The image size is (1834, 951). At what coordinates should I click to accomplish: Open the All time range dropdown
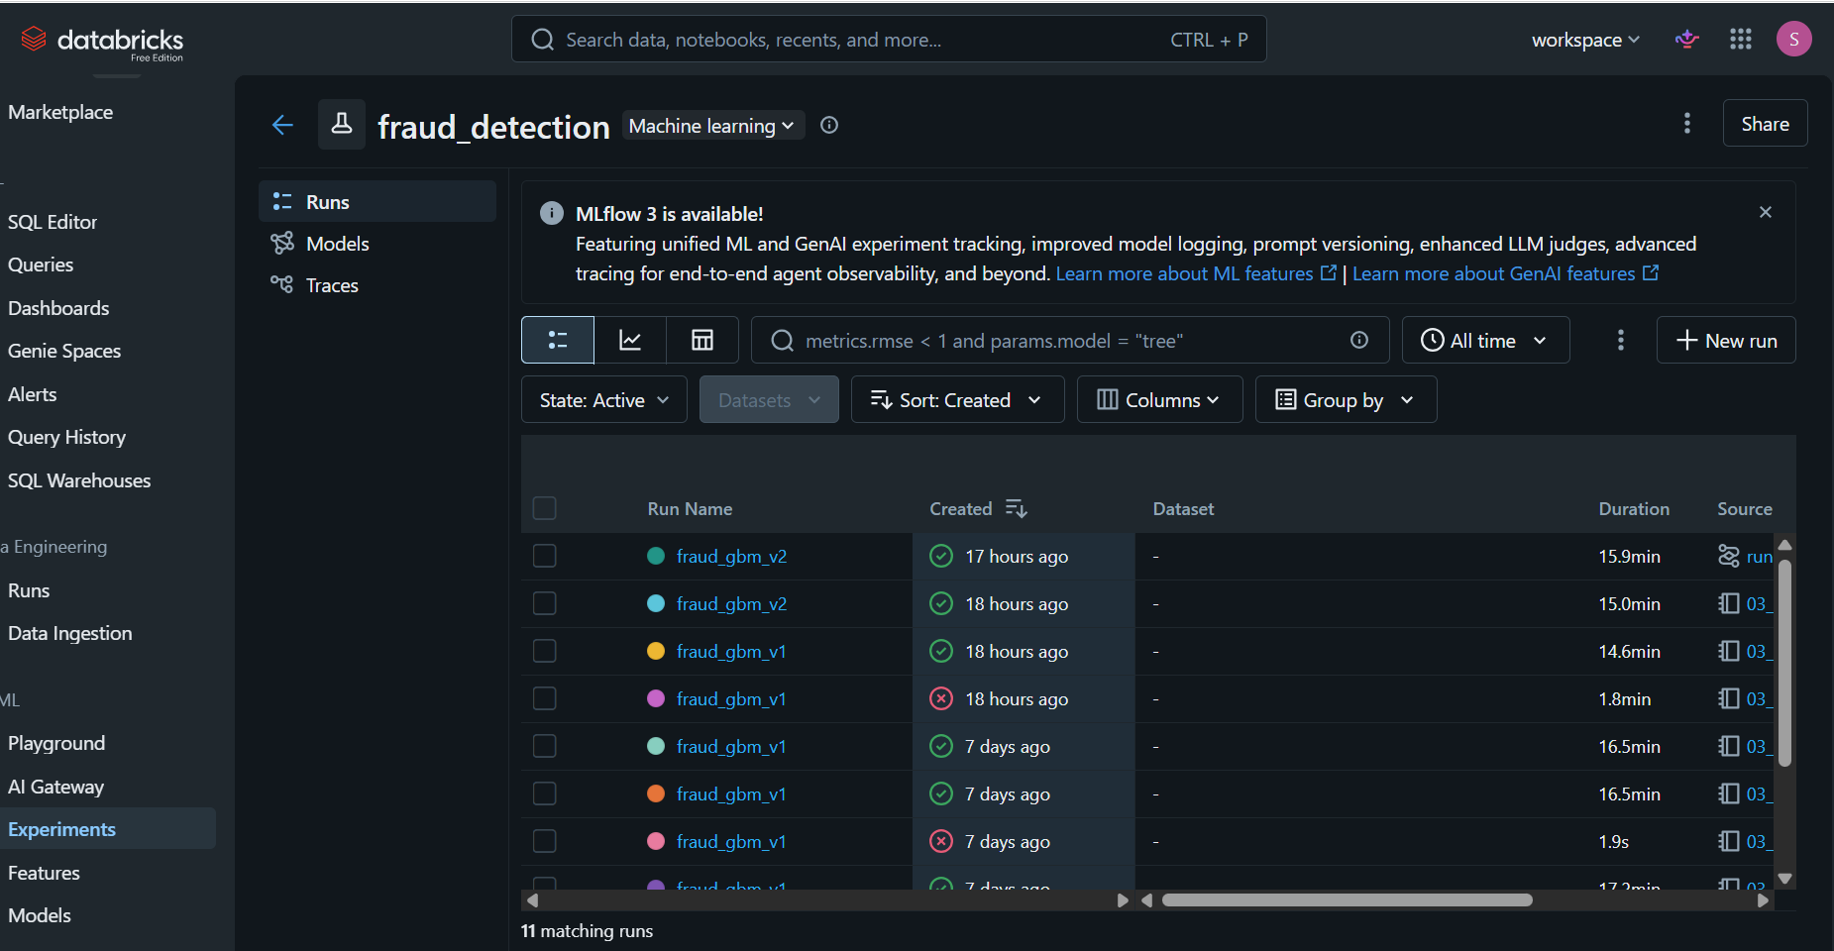click(1485, 340)
